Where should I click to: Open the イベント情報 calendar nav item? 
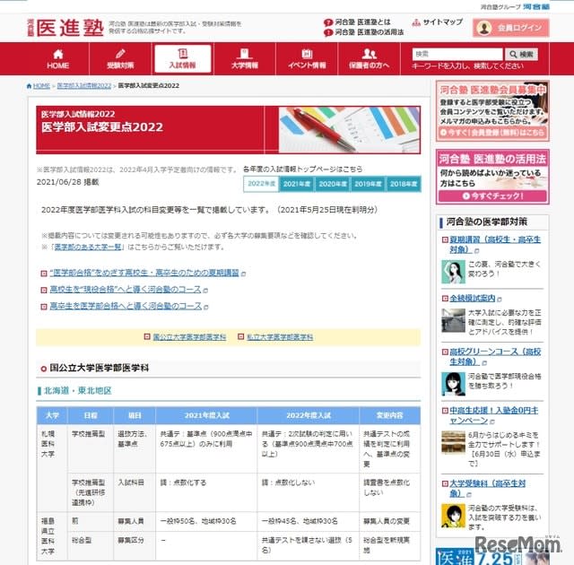tap(307, 59)
